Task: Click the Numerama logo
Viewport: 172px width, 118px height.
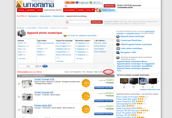Action: click(35, 4)
